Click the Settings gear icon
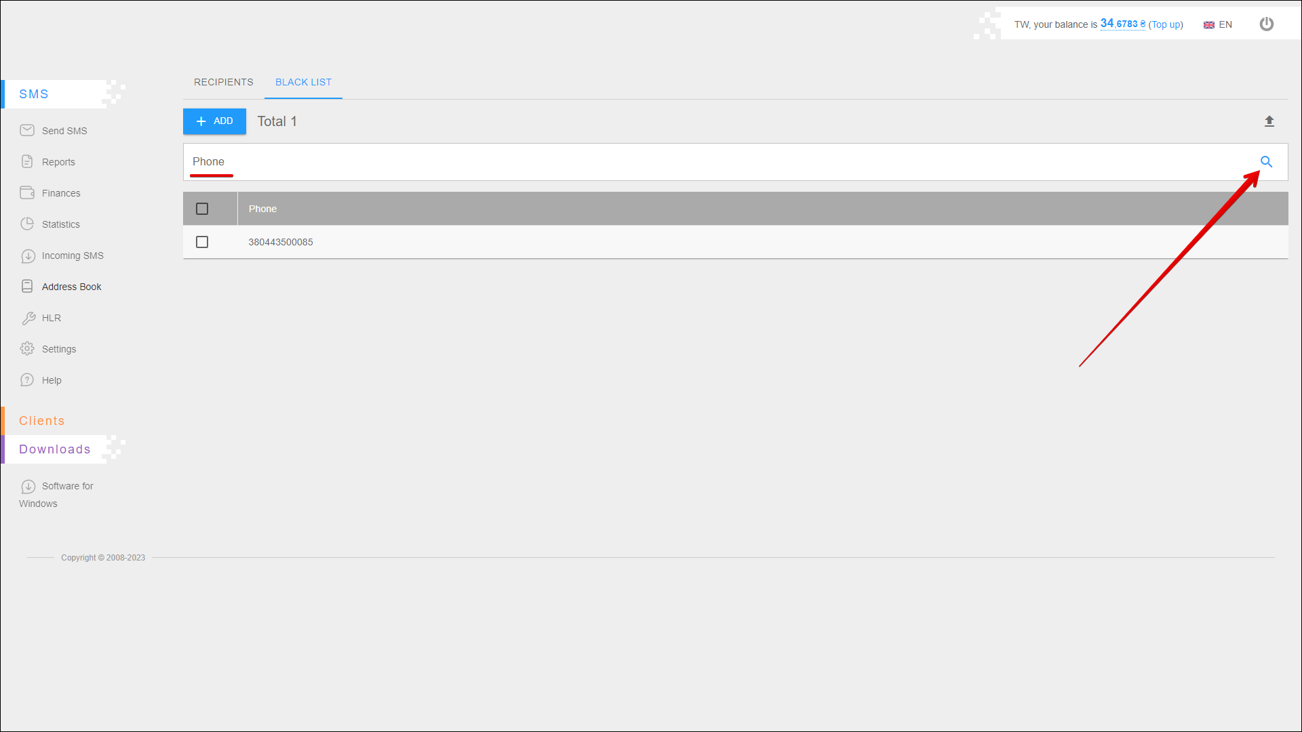 (x=27, y=348)
